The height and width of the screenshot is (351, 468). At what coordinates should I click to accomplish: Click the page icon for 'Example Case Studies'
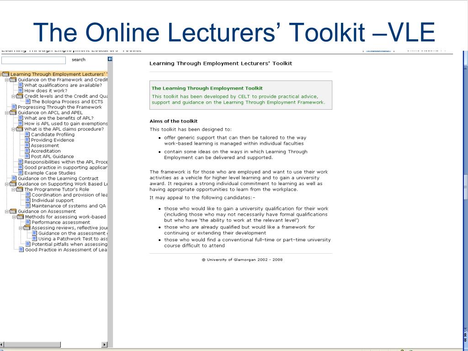pyautogui.click(x=21, y=172)
